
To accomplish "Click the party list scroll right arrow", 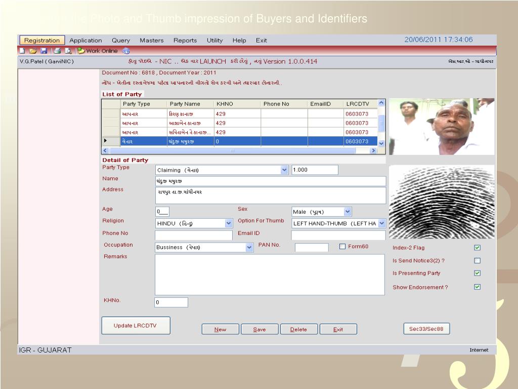I will 374,150.
